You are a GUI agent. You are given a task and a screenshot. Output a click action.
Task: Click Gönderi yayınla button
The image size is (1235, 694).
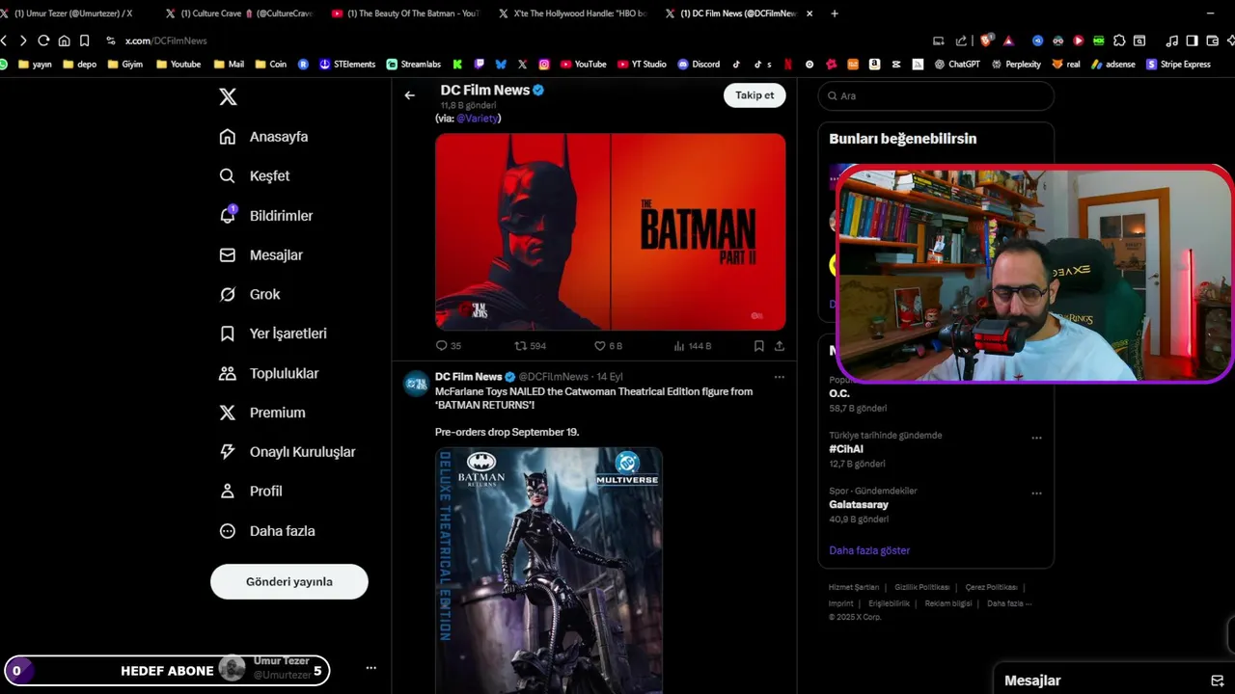(x=289, y=582)
